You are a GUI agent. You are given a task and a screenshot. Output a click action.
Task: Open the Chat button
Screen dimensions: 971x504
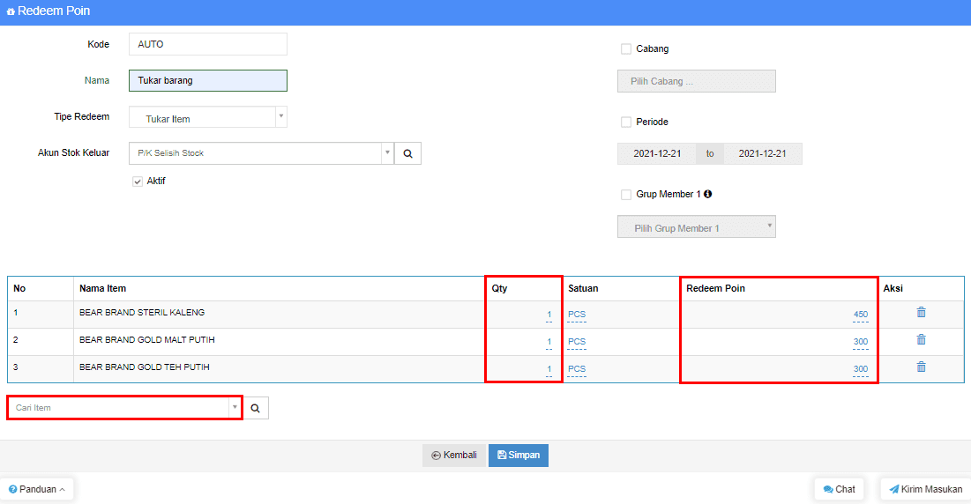tap(839, 489)
